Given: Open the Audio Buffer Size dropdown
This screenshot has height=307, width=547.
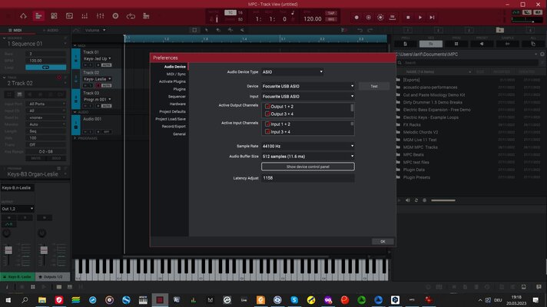Looking at the screenshot, I should coord(307,157).
